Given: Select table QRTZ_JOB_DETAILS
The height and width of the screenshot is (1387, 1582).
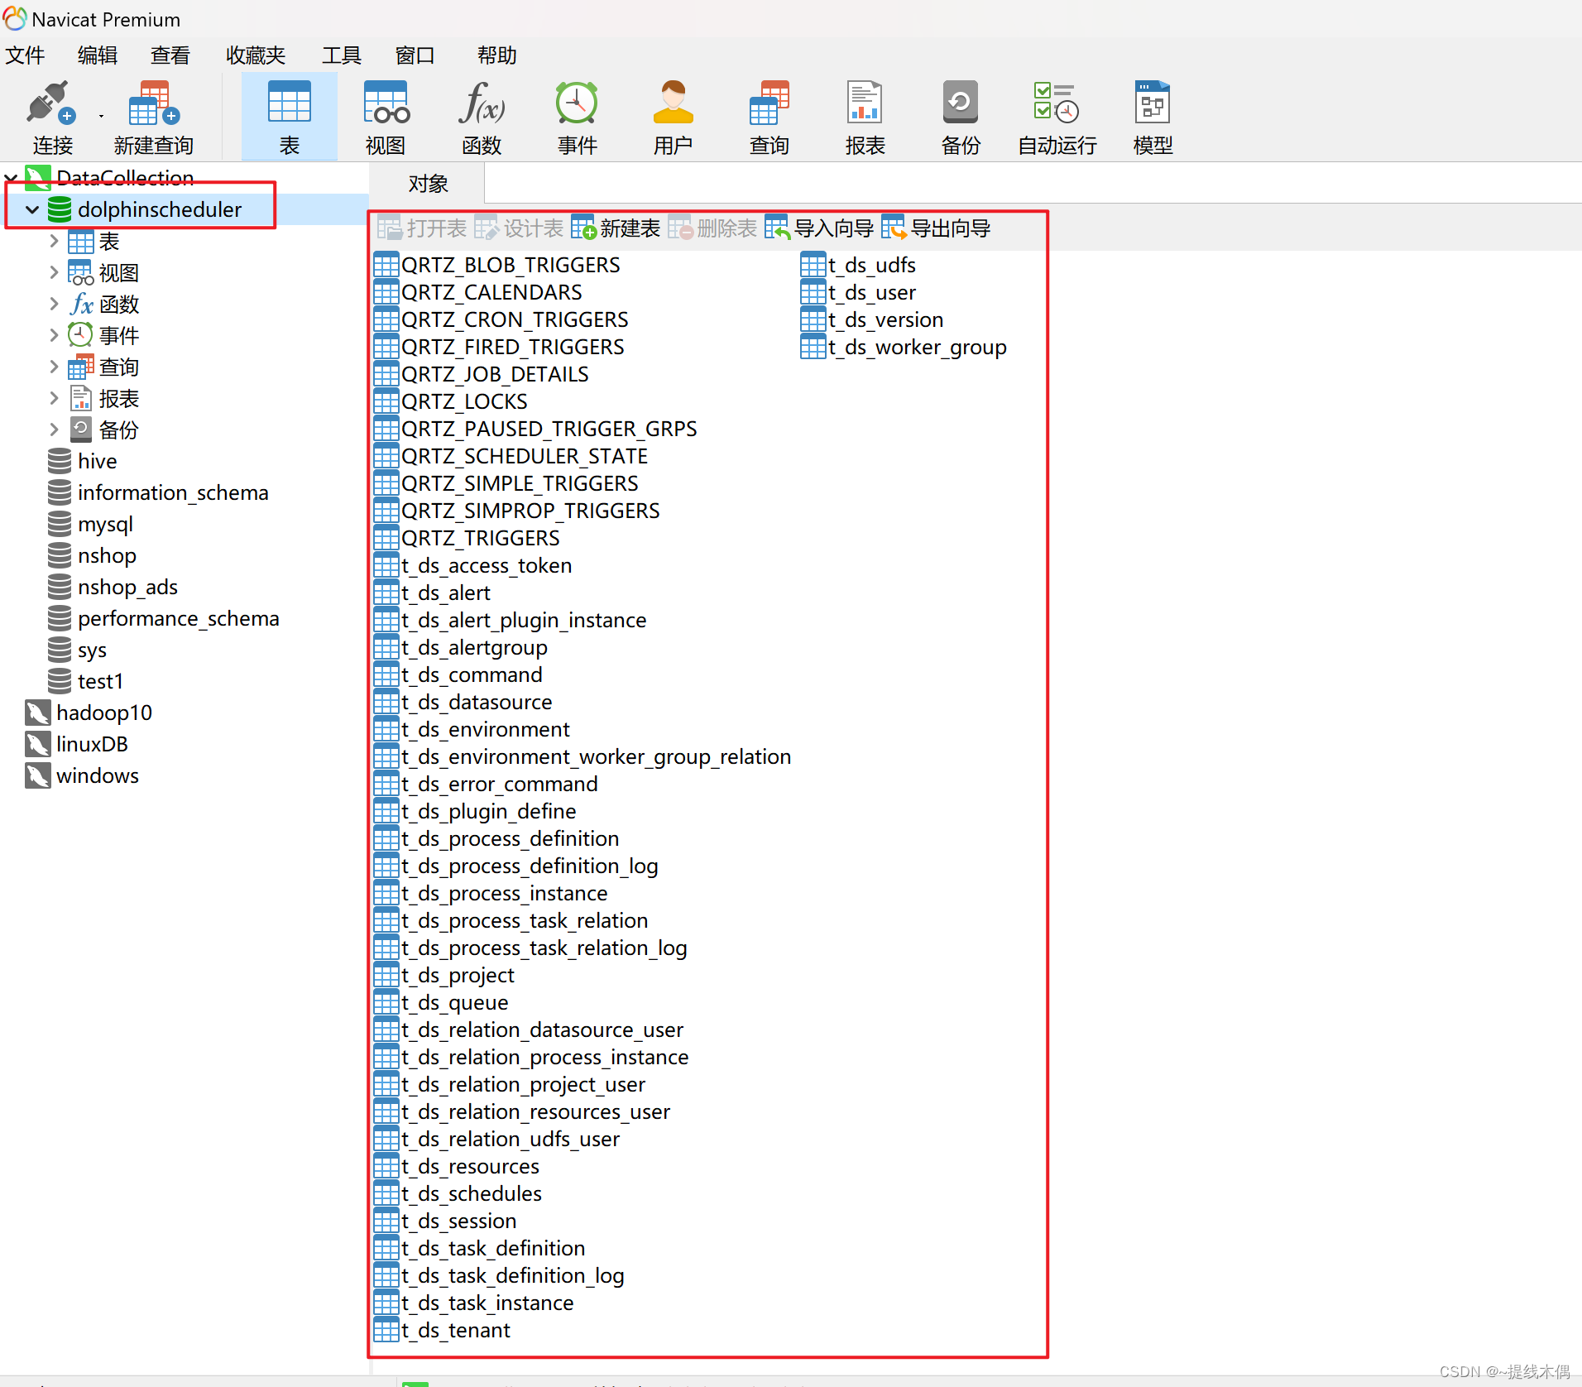Looking at the screenshot, I should pos(495,374).
